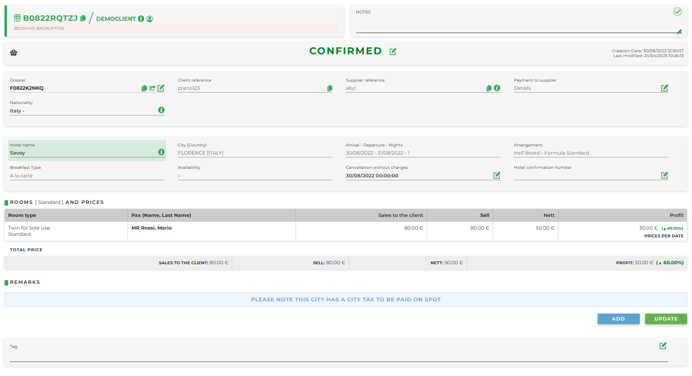Show Savoy hotel information
Viewport: 692px width, 376px height.
click(161, 152)
